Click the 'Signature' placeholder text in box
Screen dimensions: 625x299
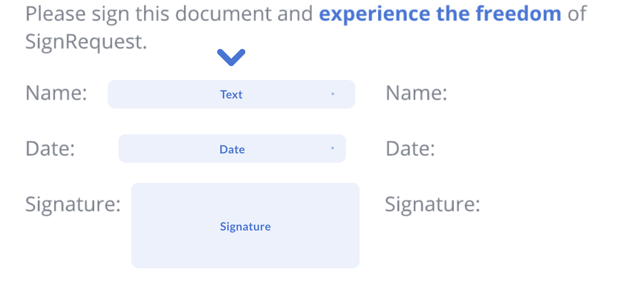245,227
